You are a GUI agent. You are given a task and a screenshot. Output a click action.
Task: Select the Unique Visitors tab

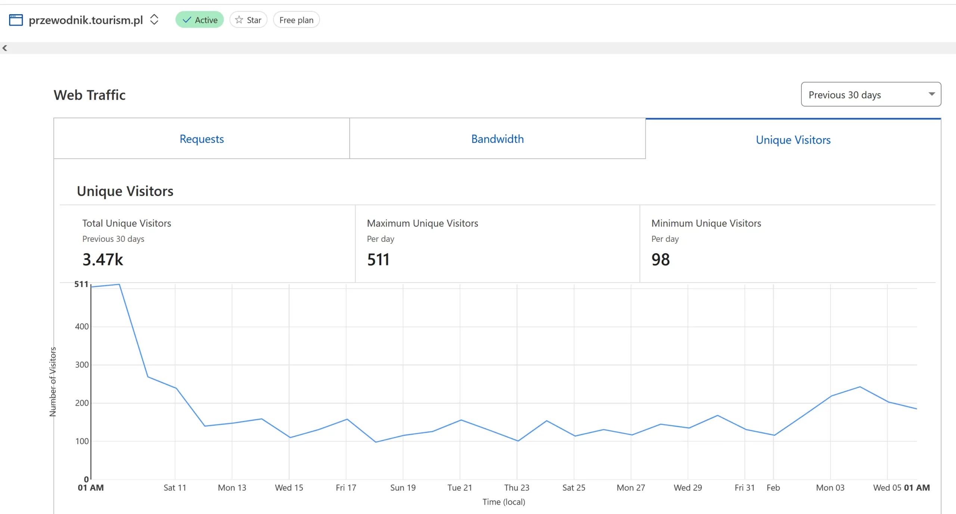pos(793,140)
